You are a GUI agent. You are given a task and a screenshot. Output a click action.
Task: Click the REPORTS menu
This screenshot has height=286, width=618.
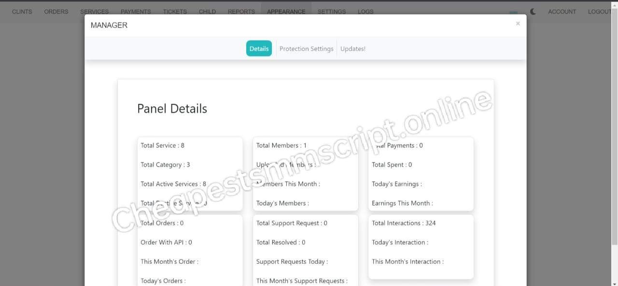pyautogui.click(x=241, y=12)
